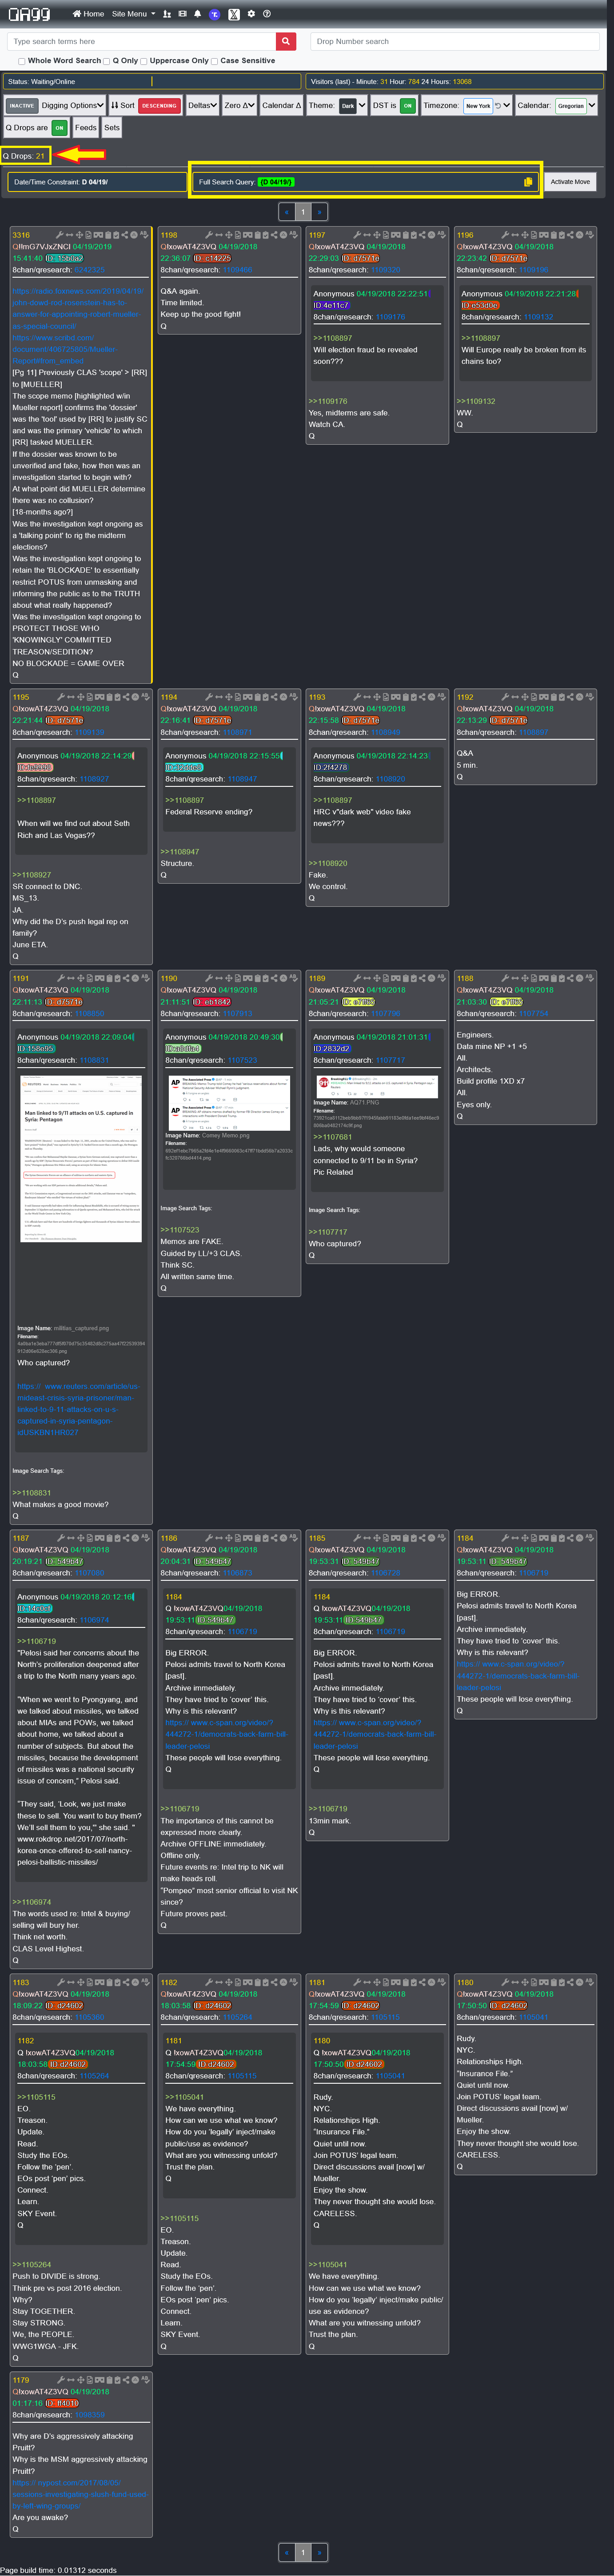Toggle the DST ON switch

408,105
